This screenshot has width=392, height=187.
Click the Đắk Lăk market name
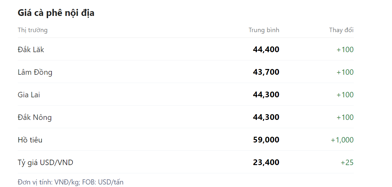click(x=31, y=50)
